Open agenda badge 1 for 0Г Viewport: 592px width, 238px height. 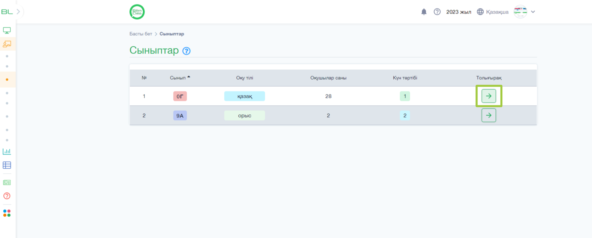coord(405,96)
